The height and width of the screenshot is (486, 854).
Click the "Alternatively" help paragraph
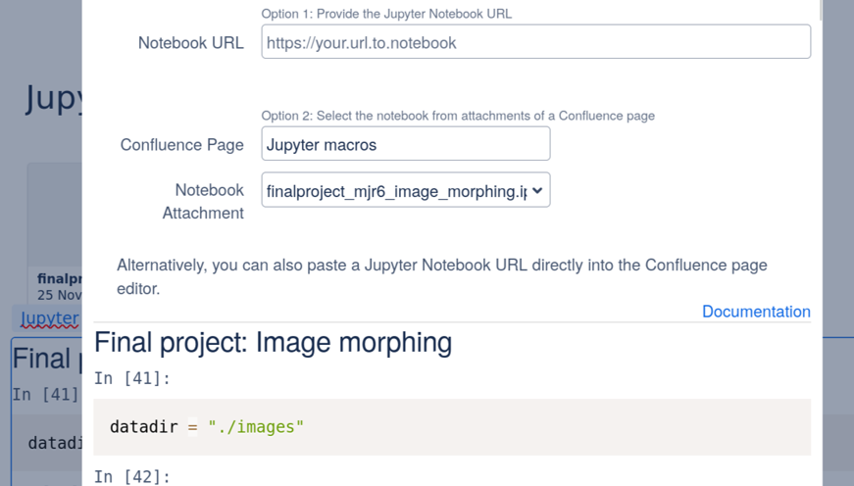tap(441, 276)
